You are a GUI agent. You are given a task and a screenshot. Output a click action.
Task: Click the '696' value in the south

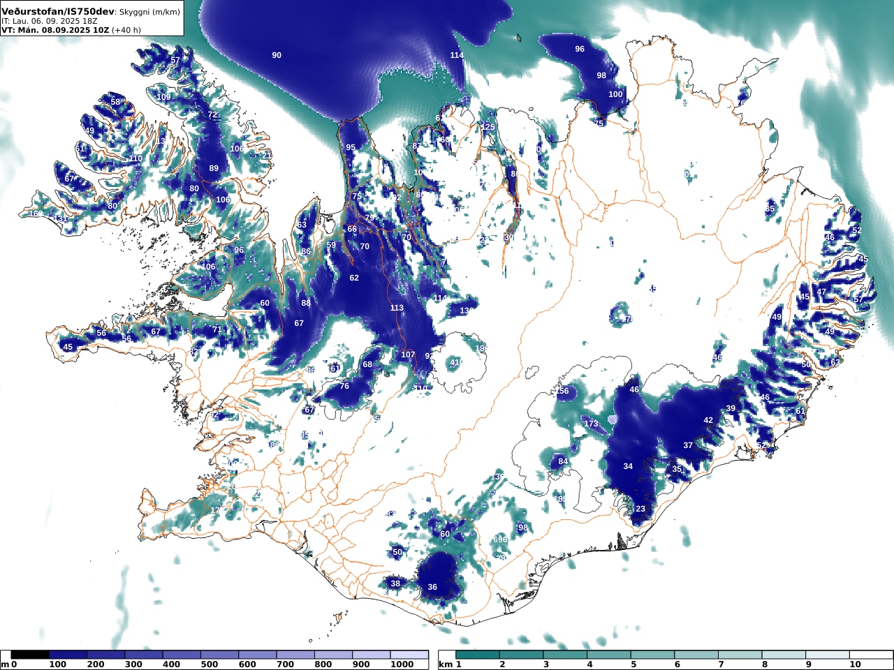tap(500, 539)
